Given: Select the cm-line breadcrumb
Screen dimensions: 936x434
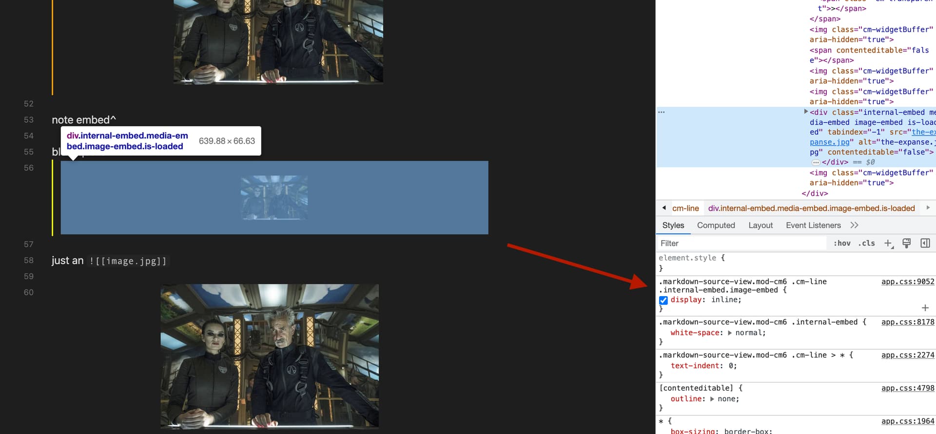Looking at the screenshot, I should 685,208.
